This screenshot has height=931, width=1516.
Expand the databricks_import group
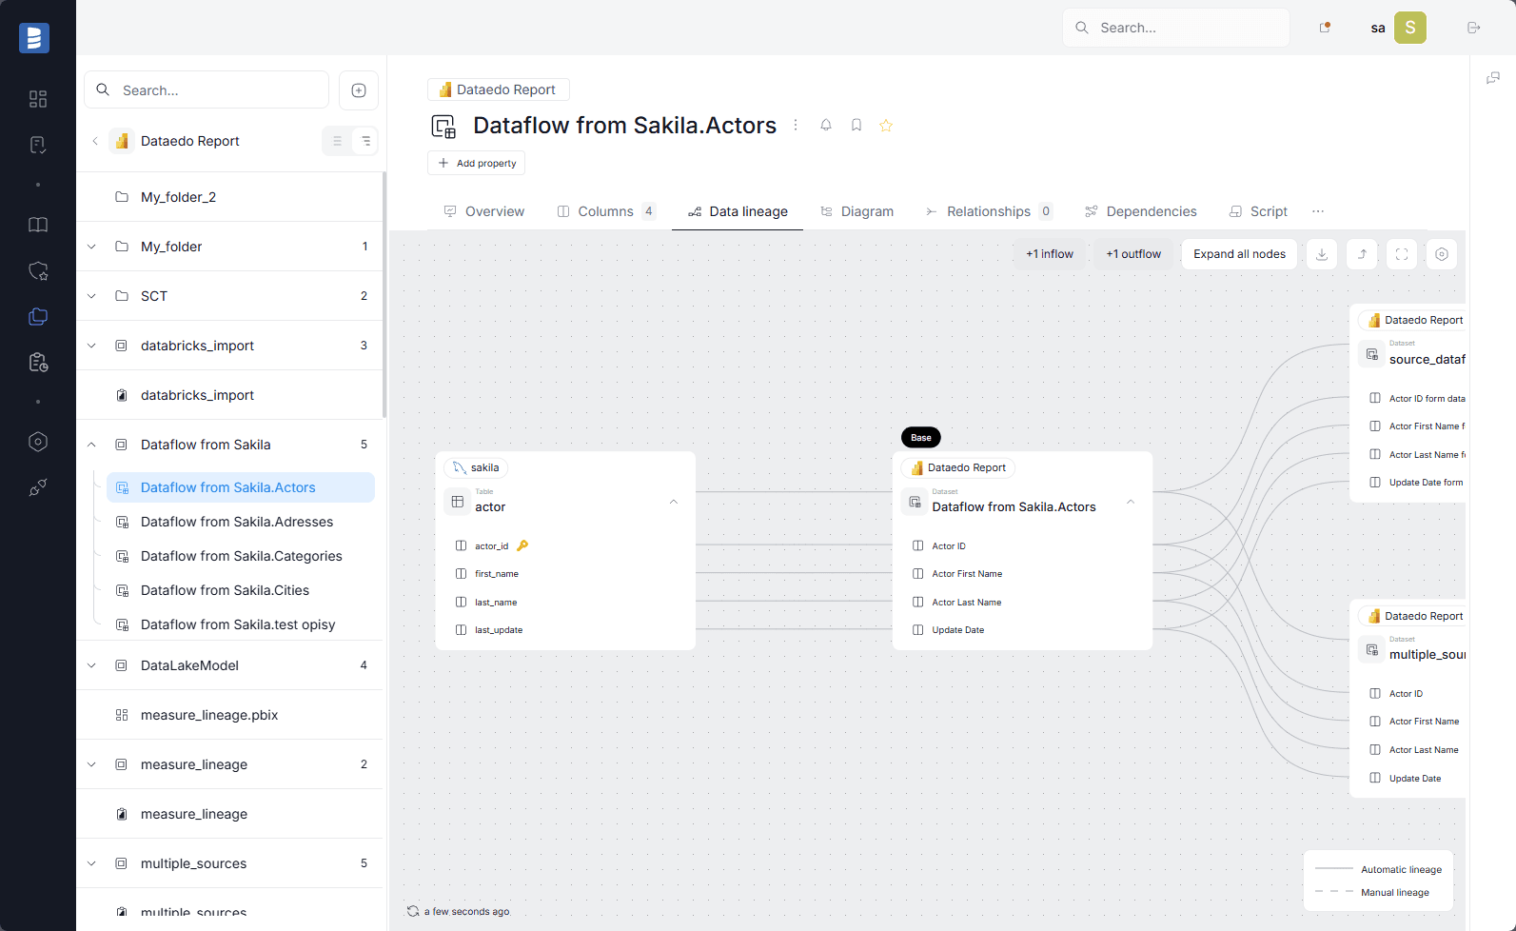coord(91,346)
